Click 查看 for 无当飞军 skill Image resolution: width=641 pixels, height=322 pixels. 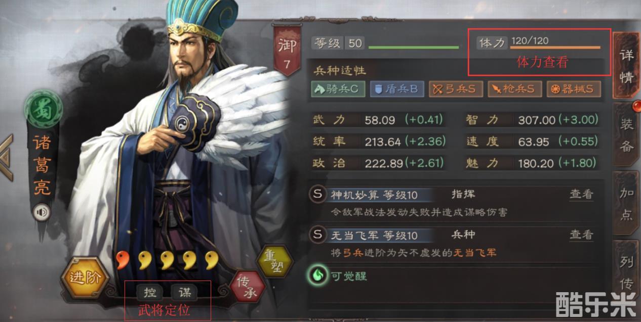[581, 235]
